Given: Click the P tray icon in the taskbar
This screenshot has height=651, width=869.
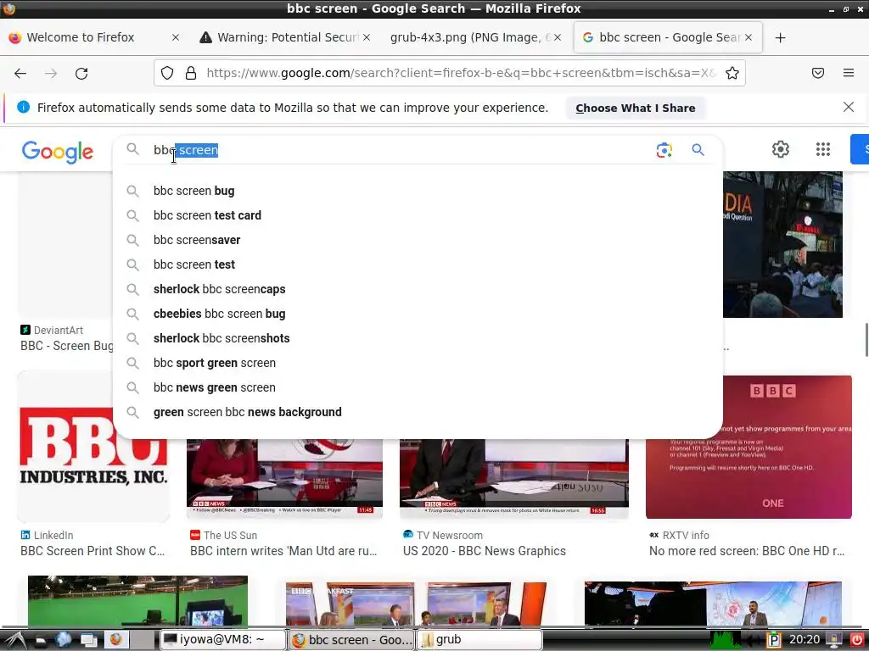Looking at the screenshot, I should [x=773, y=640].
